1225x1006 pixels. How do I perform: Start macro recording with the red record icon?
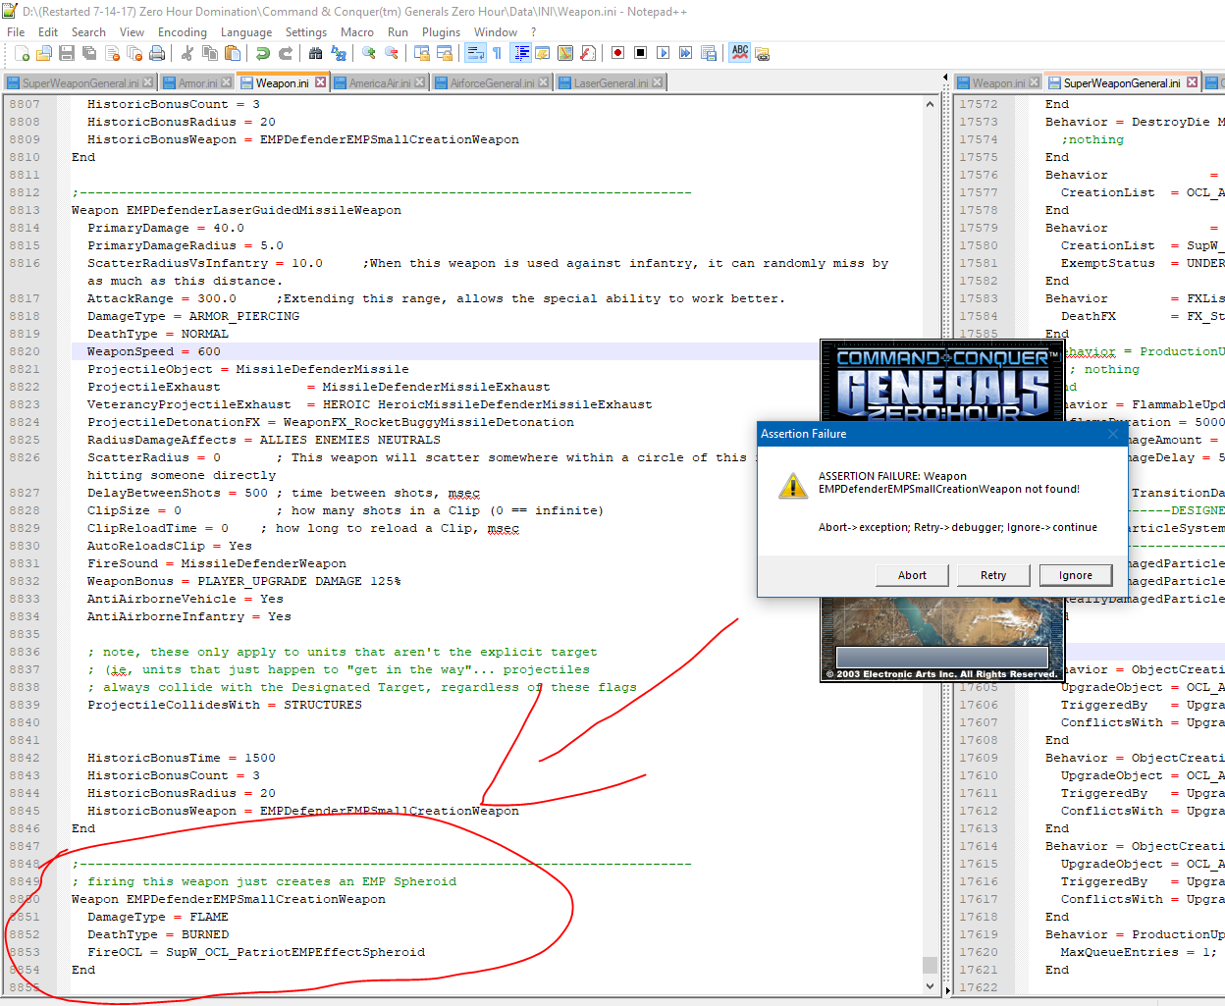(617, 53)
